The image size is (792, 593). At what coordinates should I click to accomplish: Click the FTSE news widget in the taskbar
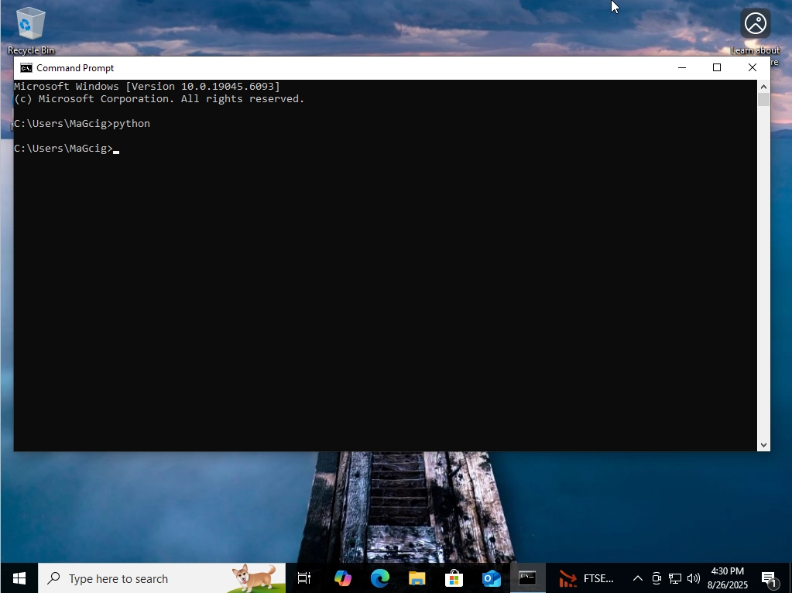click(x=587, y=578)
